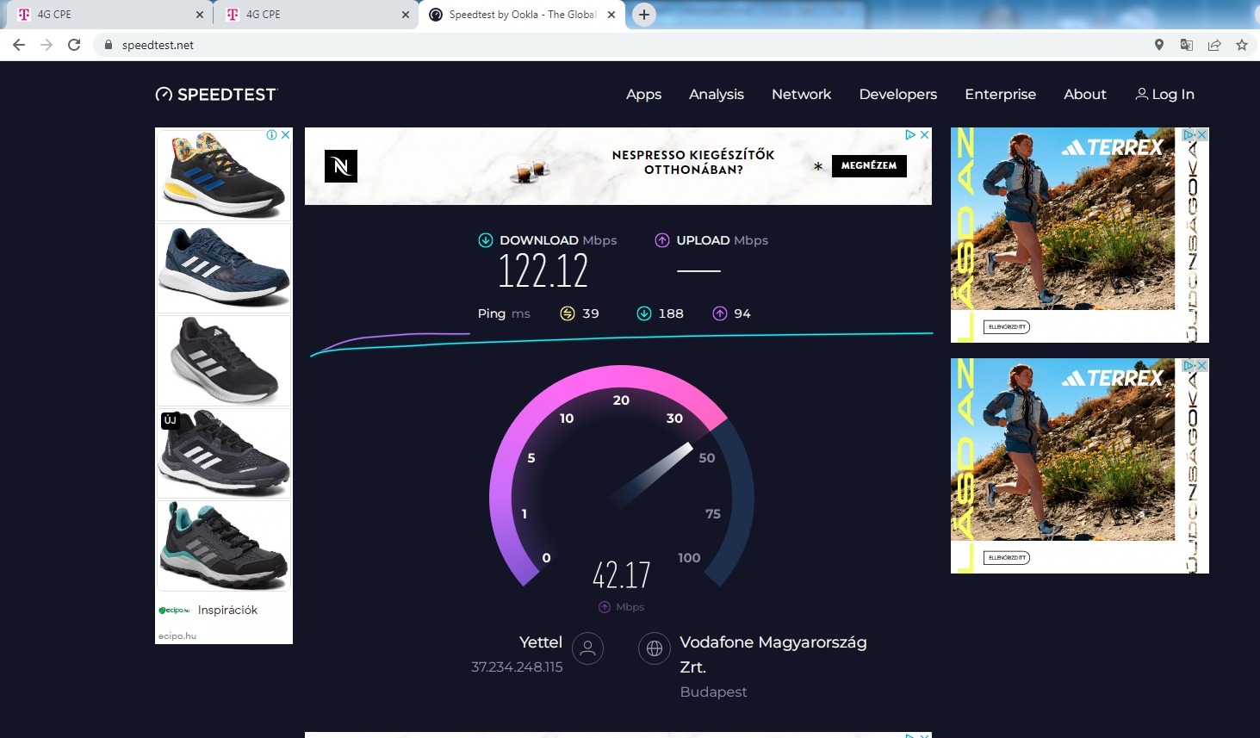Click the blue Adidas shoe thumbnail

coord(224,268)
